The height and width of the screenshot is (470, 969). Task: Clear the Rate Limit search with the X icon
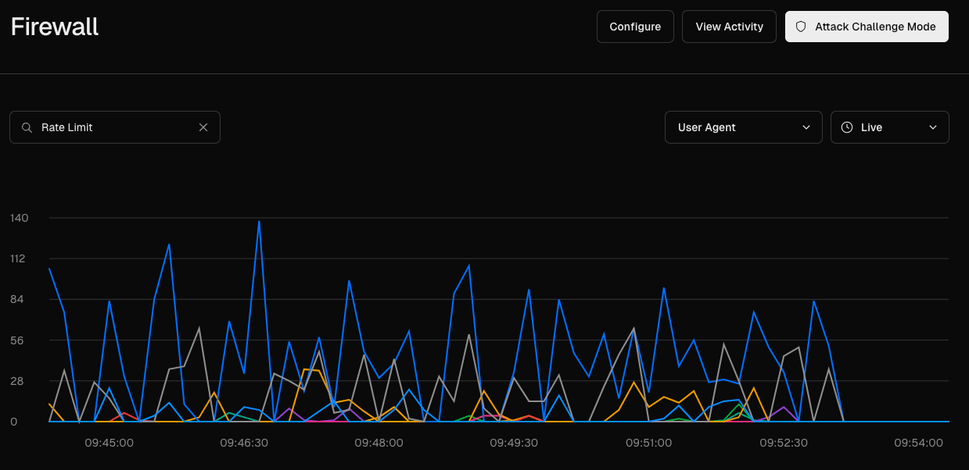203,127
